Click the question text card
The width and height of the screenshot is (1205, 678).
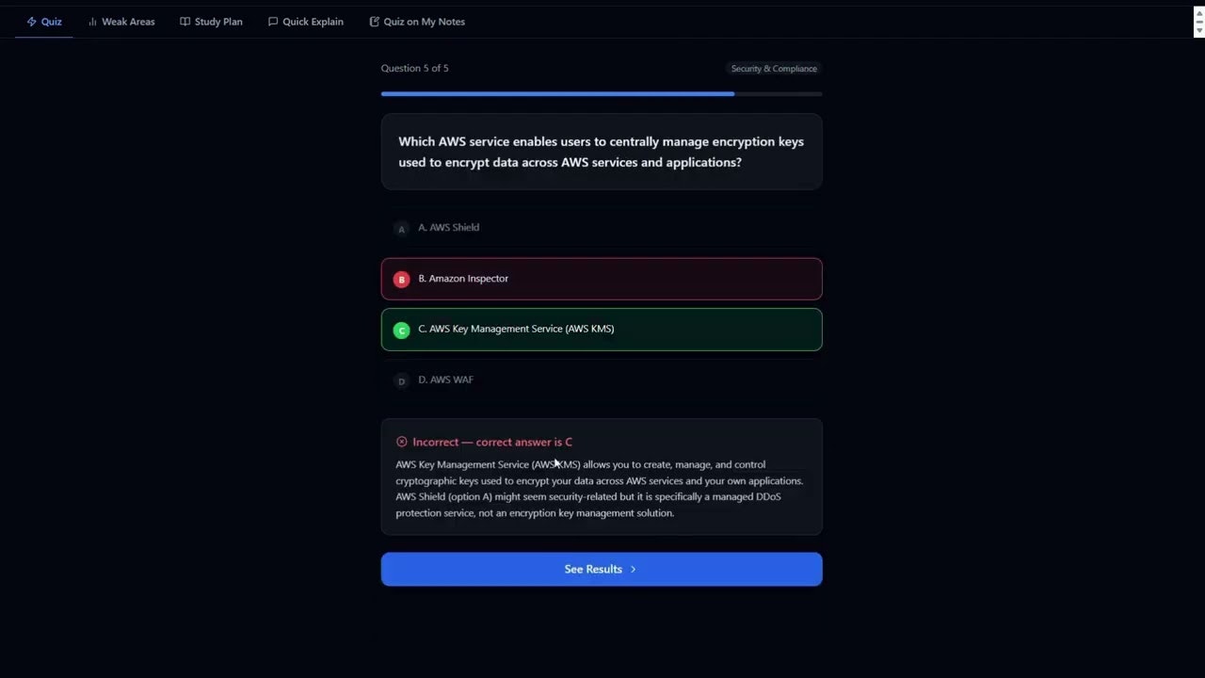[x=602, y=152]
